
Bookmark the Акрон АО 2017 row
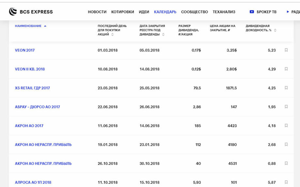pyautogui.click(x=286, y=126)
